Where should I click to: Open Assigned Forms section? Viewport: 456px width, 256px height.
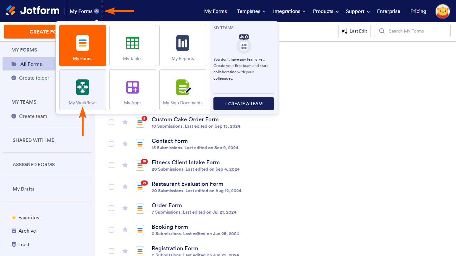34,165
